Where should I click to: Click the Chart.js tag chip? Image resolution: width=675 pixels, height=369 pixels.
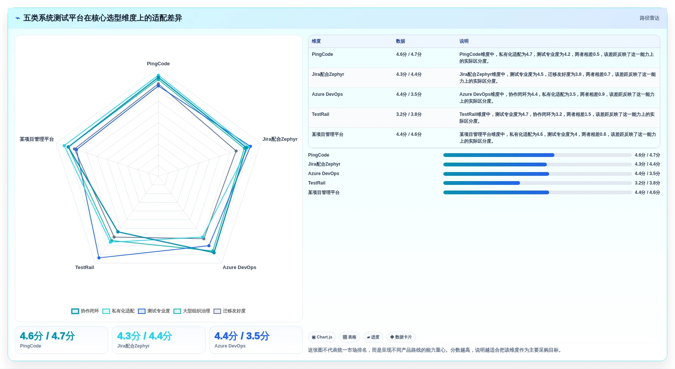(322, 337)
